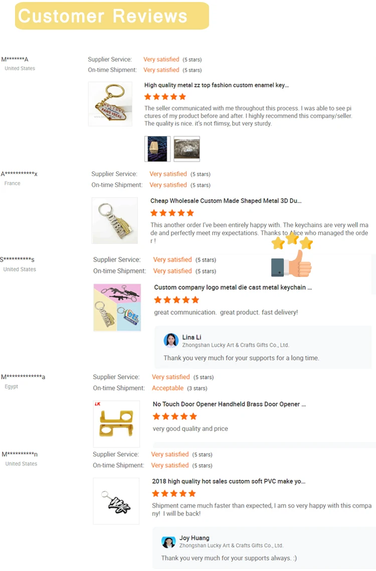The image size is (376, 571).
Task: Click Lina Li's name in the supplier reply
Action: 192,337
